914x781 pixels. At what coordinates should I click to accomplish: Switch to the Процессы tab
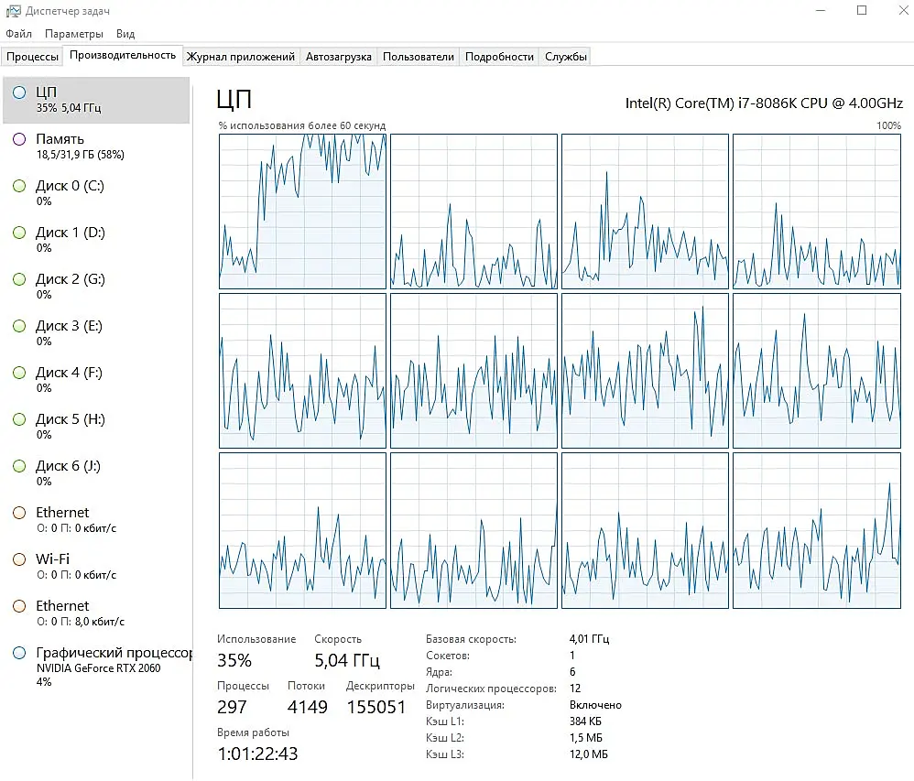(x=32, y=57)
